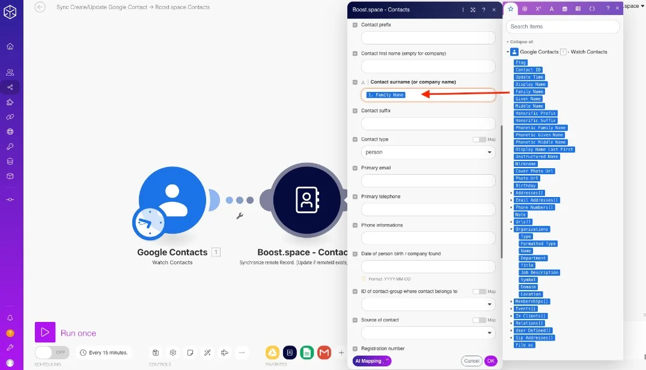Click the wrench icon between modules
This screenshot has height=370, width=646.
[240, 216]
